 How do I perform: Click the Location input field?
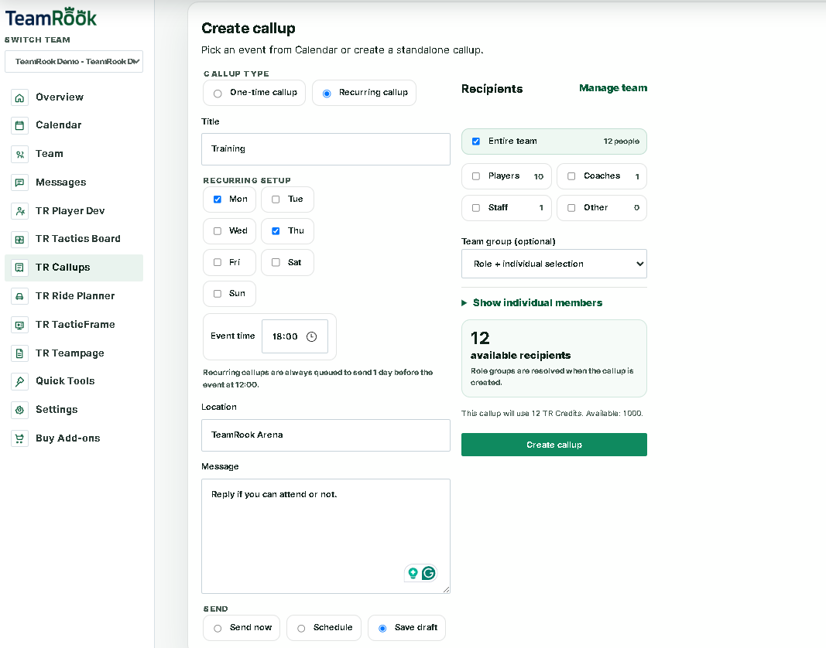pyautogui.click(x=326, y=435)
